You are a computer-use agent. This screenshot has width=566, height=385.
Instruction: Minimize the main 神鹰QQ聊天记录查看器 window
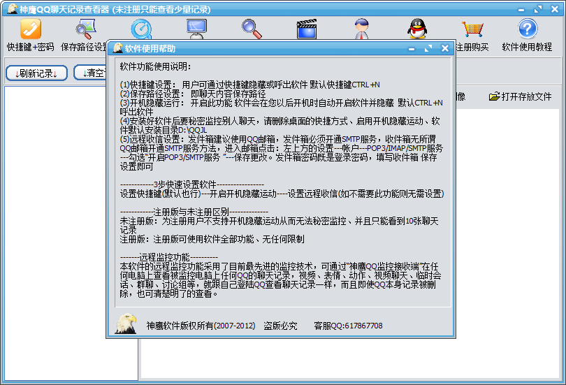[x=521, y=9]
